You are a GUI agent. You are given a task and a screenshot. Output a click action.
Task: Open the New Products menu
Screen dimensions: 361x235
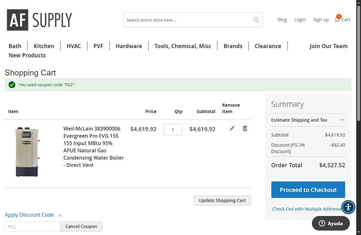tap(27, 55)
